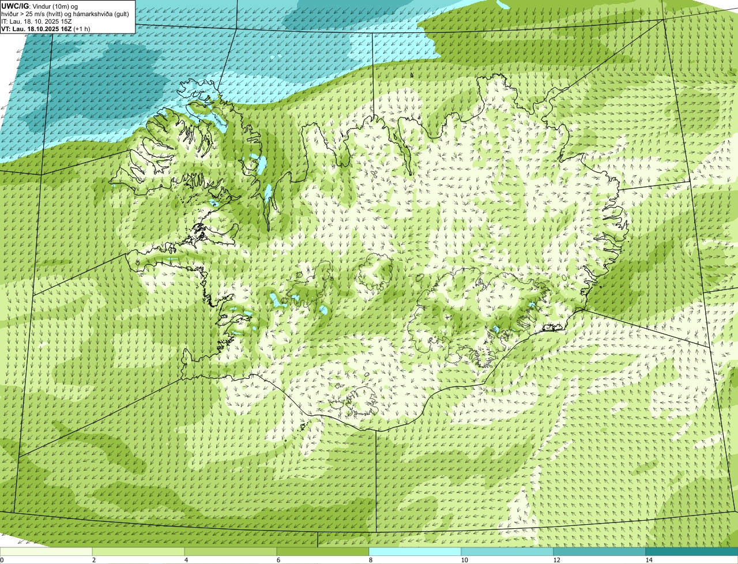Click the dark teal above-14 m/s color bar segment
The height and width of the screenshot is (564, 738).
[x=692, y=551]
